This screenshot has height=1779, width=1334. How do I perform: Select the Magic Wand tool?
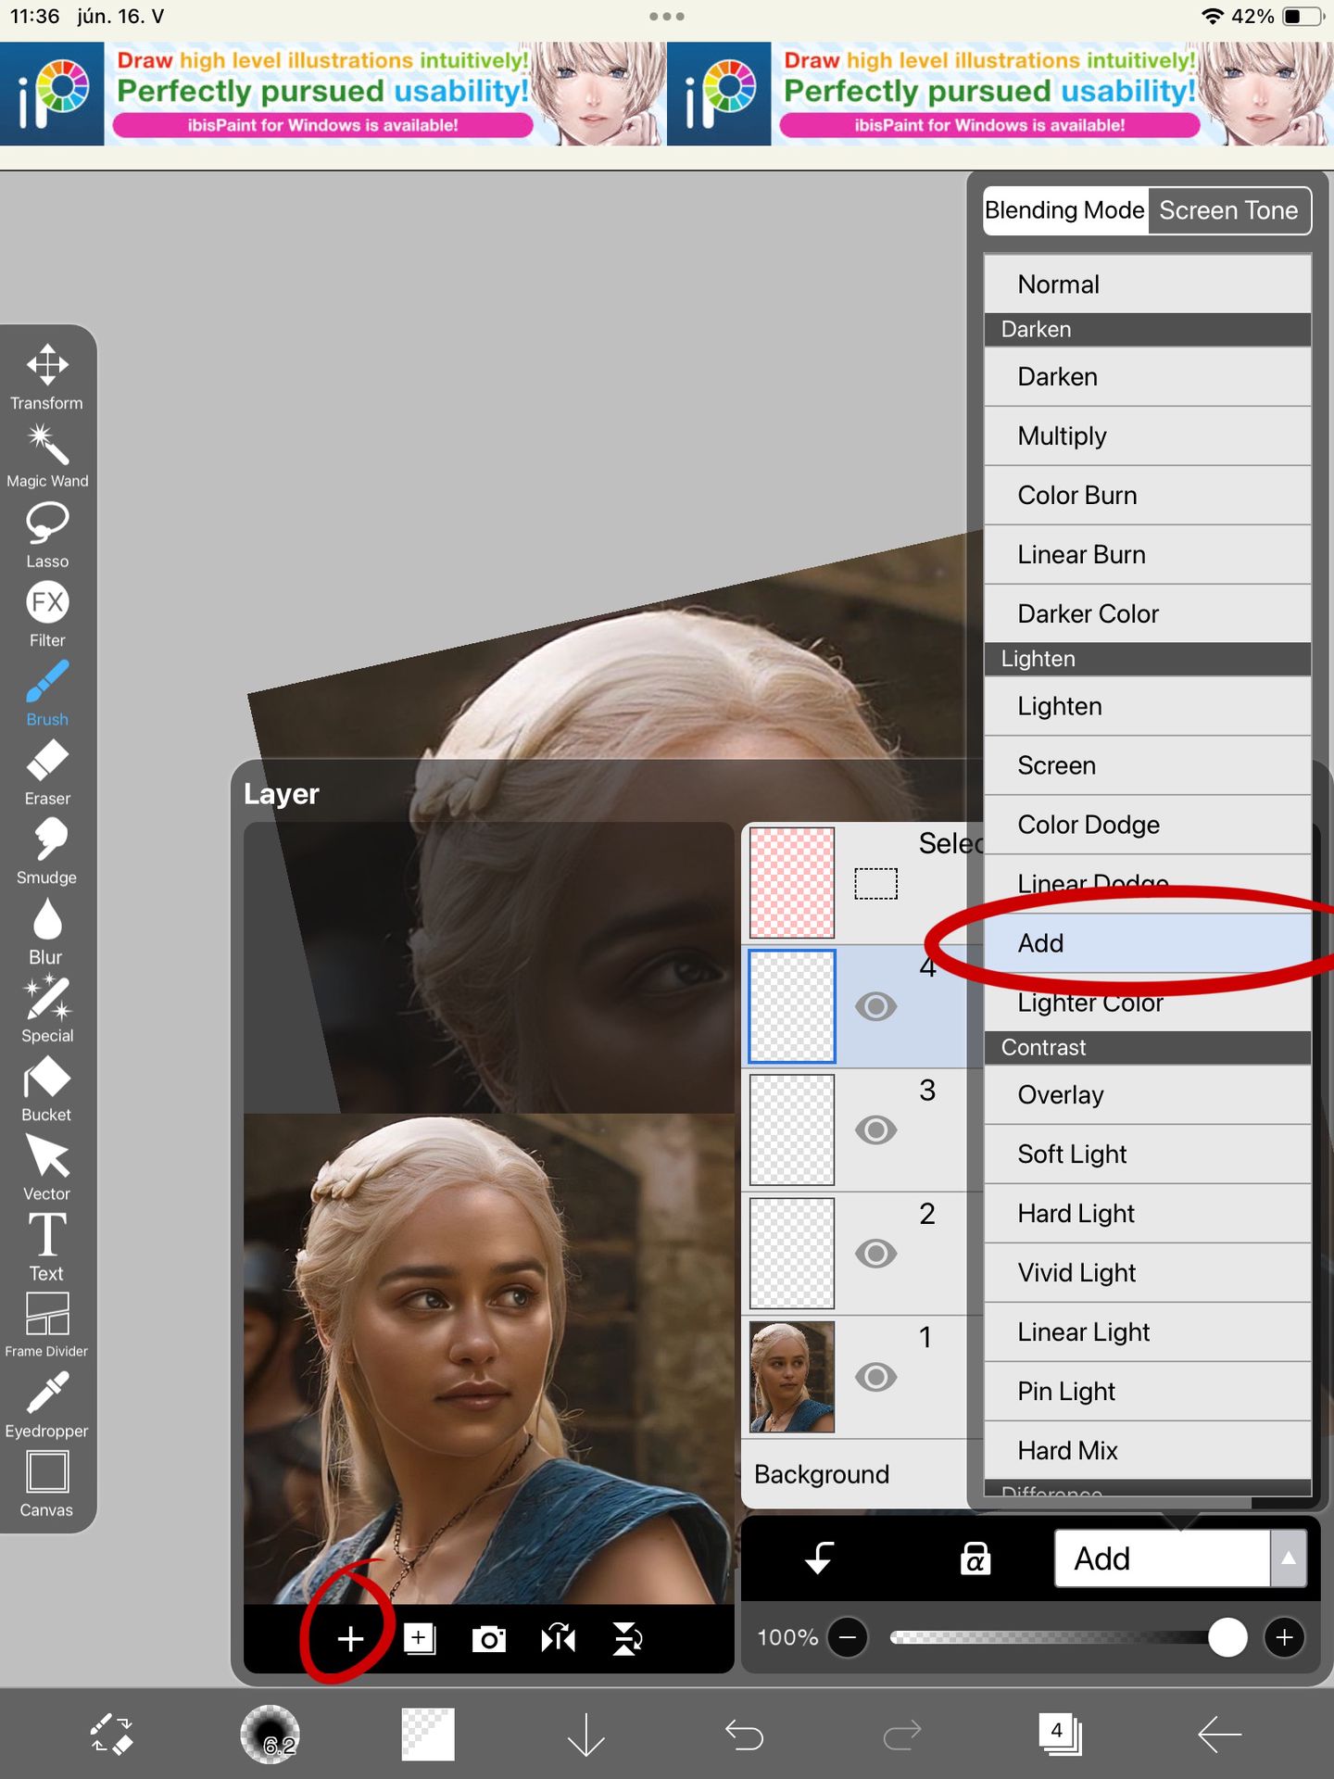pyautogui.click(x=47, y=456)
